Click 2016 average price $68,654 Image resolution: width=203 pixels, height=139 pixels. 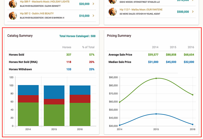189,55
